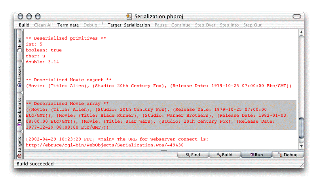Viewport: 319px width, 186px height.
Task: Click Step Over in toolbar
Action: pyautogui.click(x=205, y=25)
